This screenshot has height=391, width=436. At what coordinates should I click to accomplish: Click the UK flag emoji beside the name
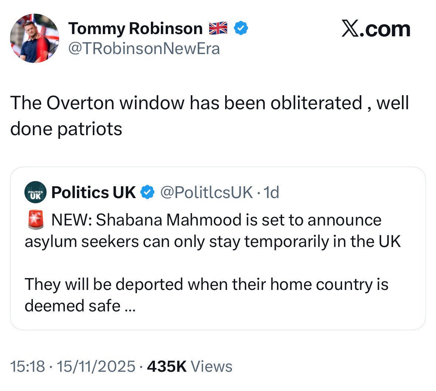click(218, 28)
